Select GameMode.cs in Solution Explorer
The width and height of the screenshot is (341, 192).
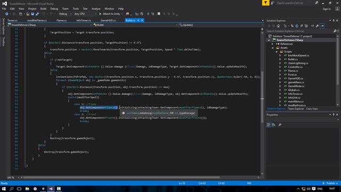tap(296, 86)
